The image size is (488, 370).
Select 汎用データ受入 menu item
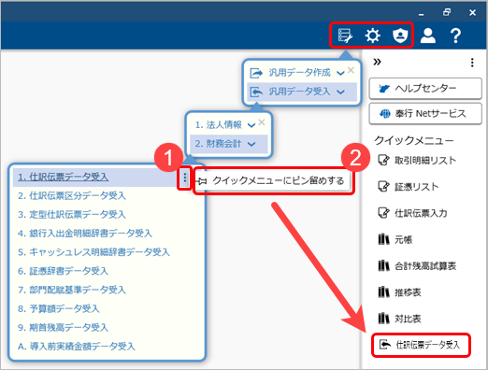point(302,92)
